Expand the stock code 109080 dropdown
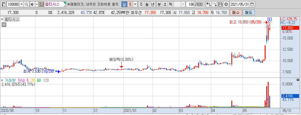This screenshot has height=115, width=301. 21,4
